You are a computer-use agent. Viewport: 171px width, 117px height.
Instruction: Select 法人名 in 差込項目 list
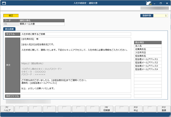[148, 46]
